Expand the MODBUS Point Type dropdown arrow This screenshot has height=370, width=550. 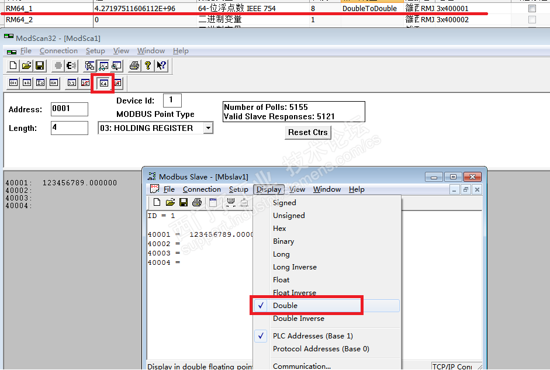pyautogui.click(x=208, y=128)
